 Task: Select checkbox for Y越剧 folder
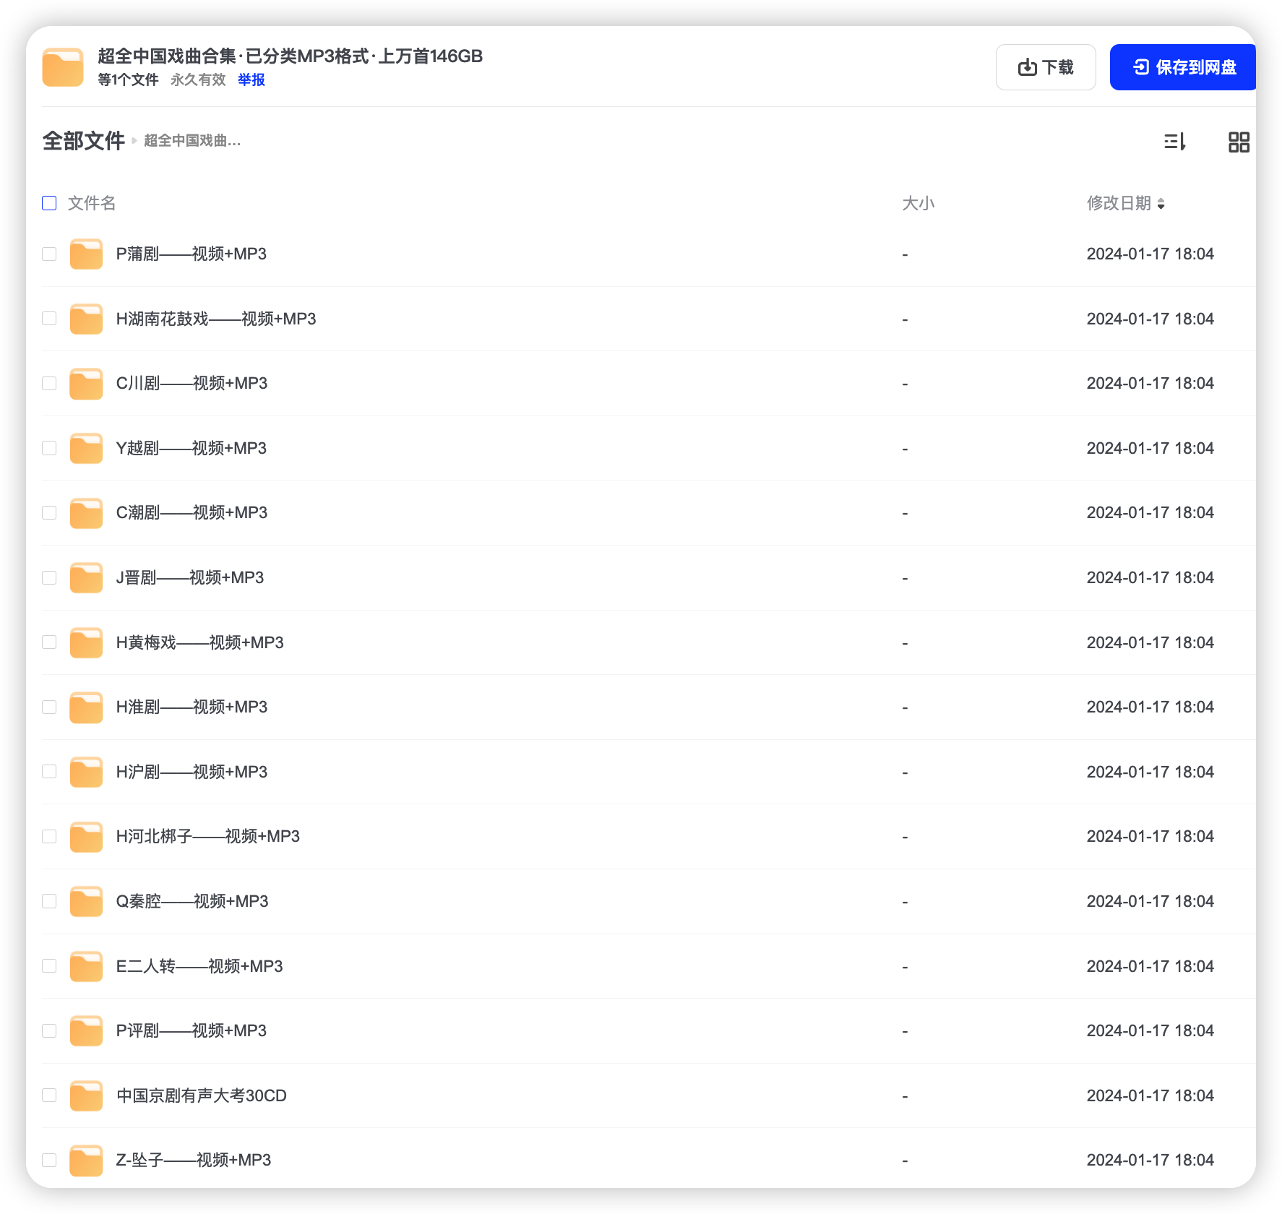(49, 448)
